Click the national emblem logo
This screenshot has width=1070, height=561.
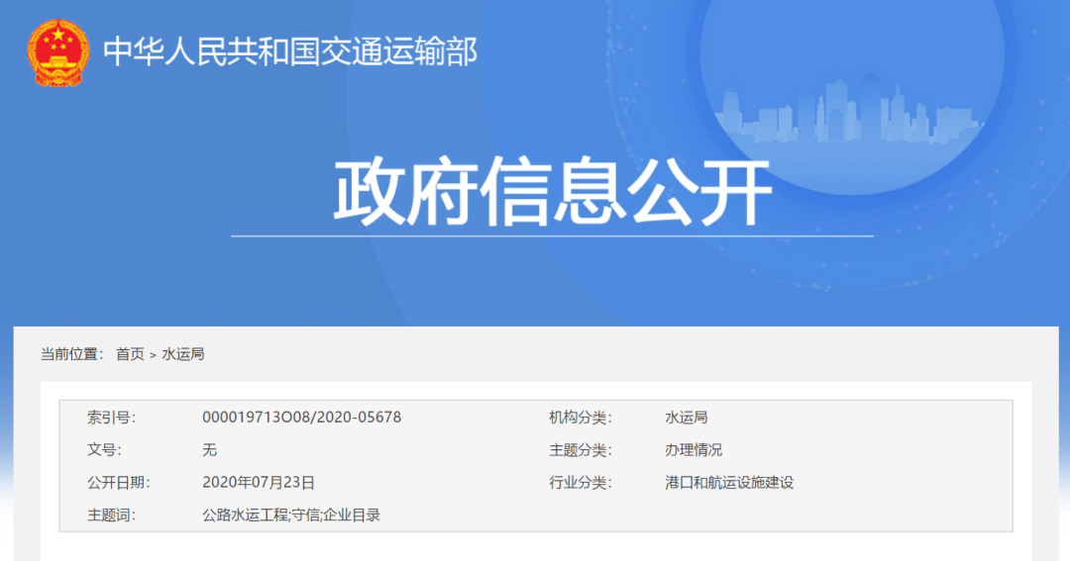[58, 52]
